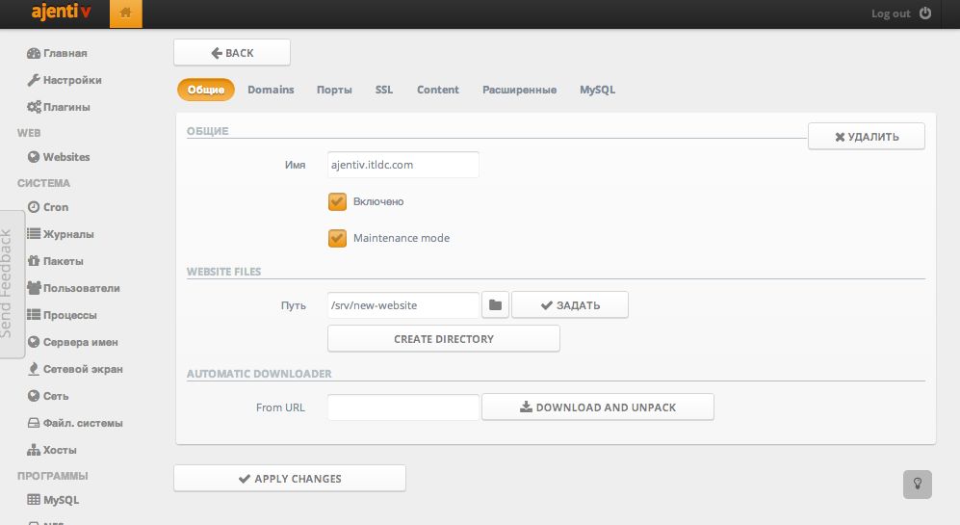Switch to the Порты tab
This screenshot has width=960, height=525.
[334, 90]
